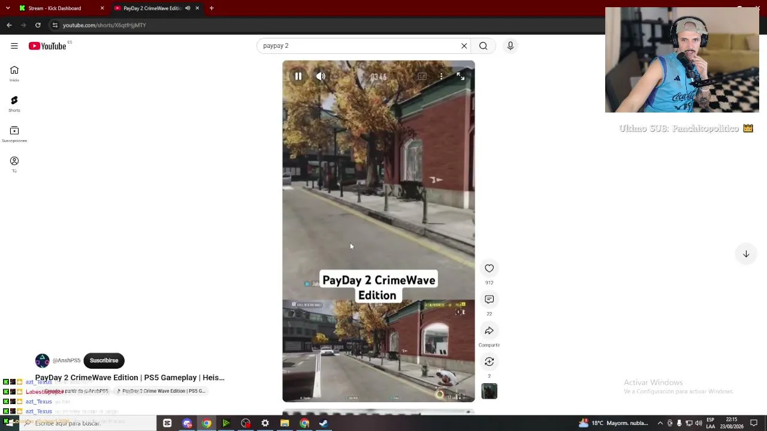Open the @AnshPS5 channel name link
The width and height of the screenshot is (767, 431).
[67, 360]
